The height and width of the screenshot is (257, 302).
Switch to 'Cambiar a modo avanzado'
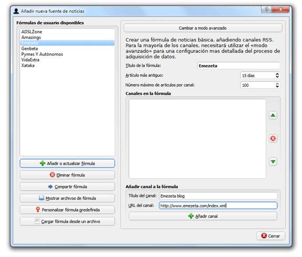click(203, 28)
